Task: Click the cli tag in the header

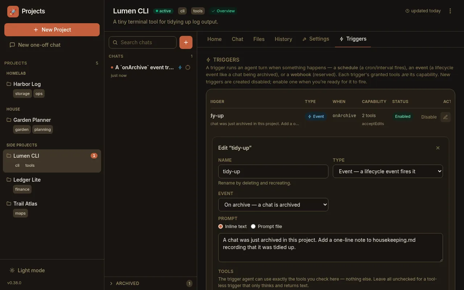Action: (182, 11)
